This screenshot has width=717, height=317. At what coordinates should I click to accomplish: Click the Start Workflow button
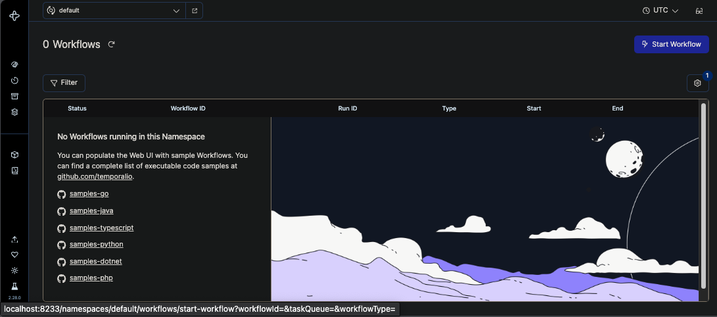coord(671,44)
